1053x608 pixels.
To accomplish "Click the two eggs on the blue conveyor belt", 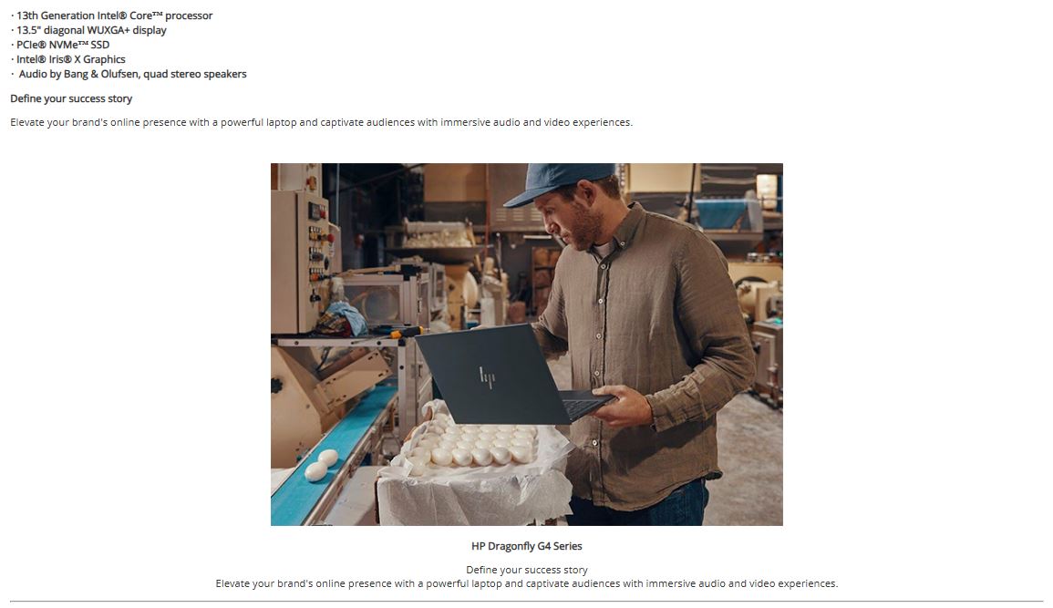I will pos(321,466).
